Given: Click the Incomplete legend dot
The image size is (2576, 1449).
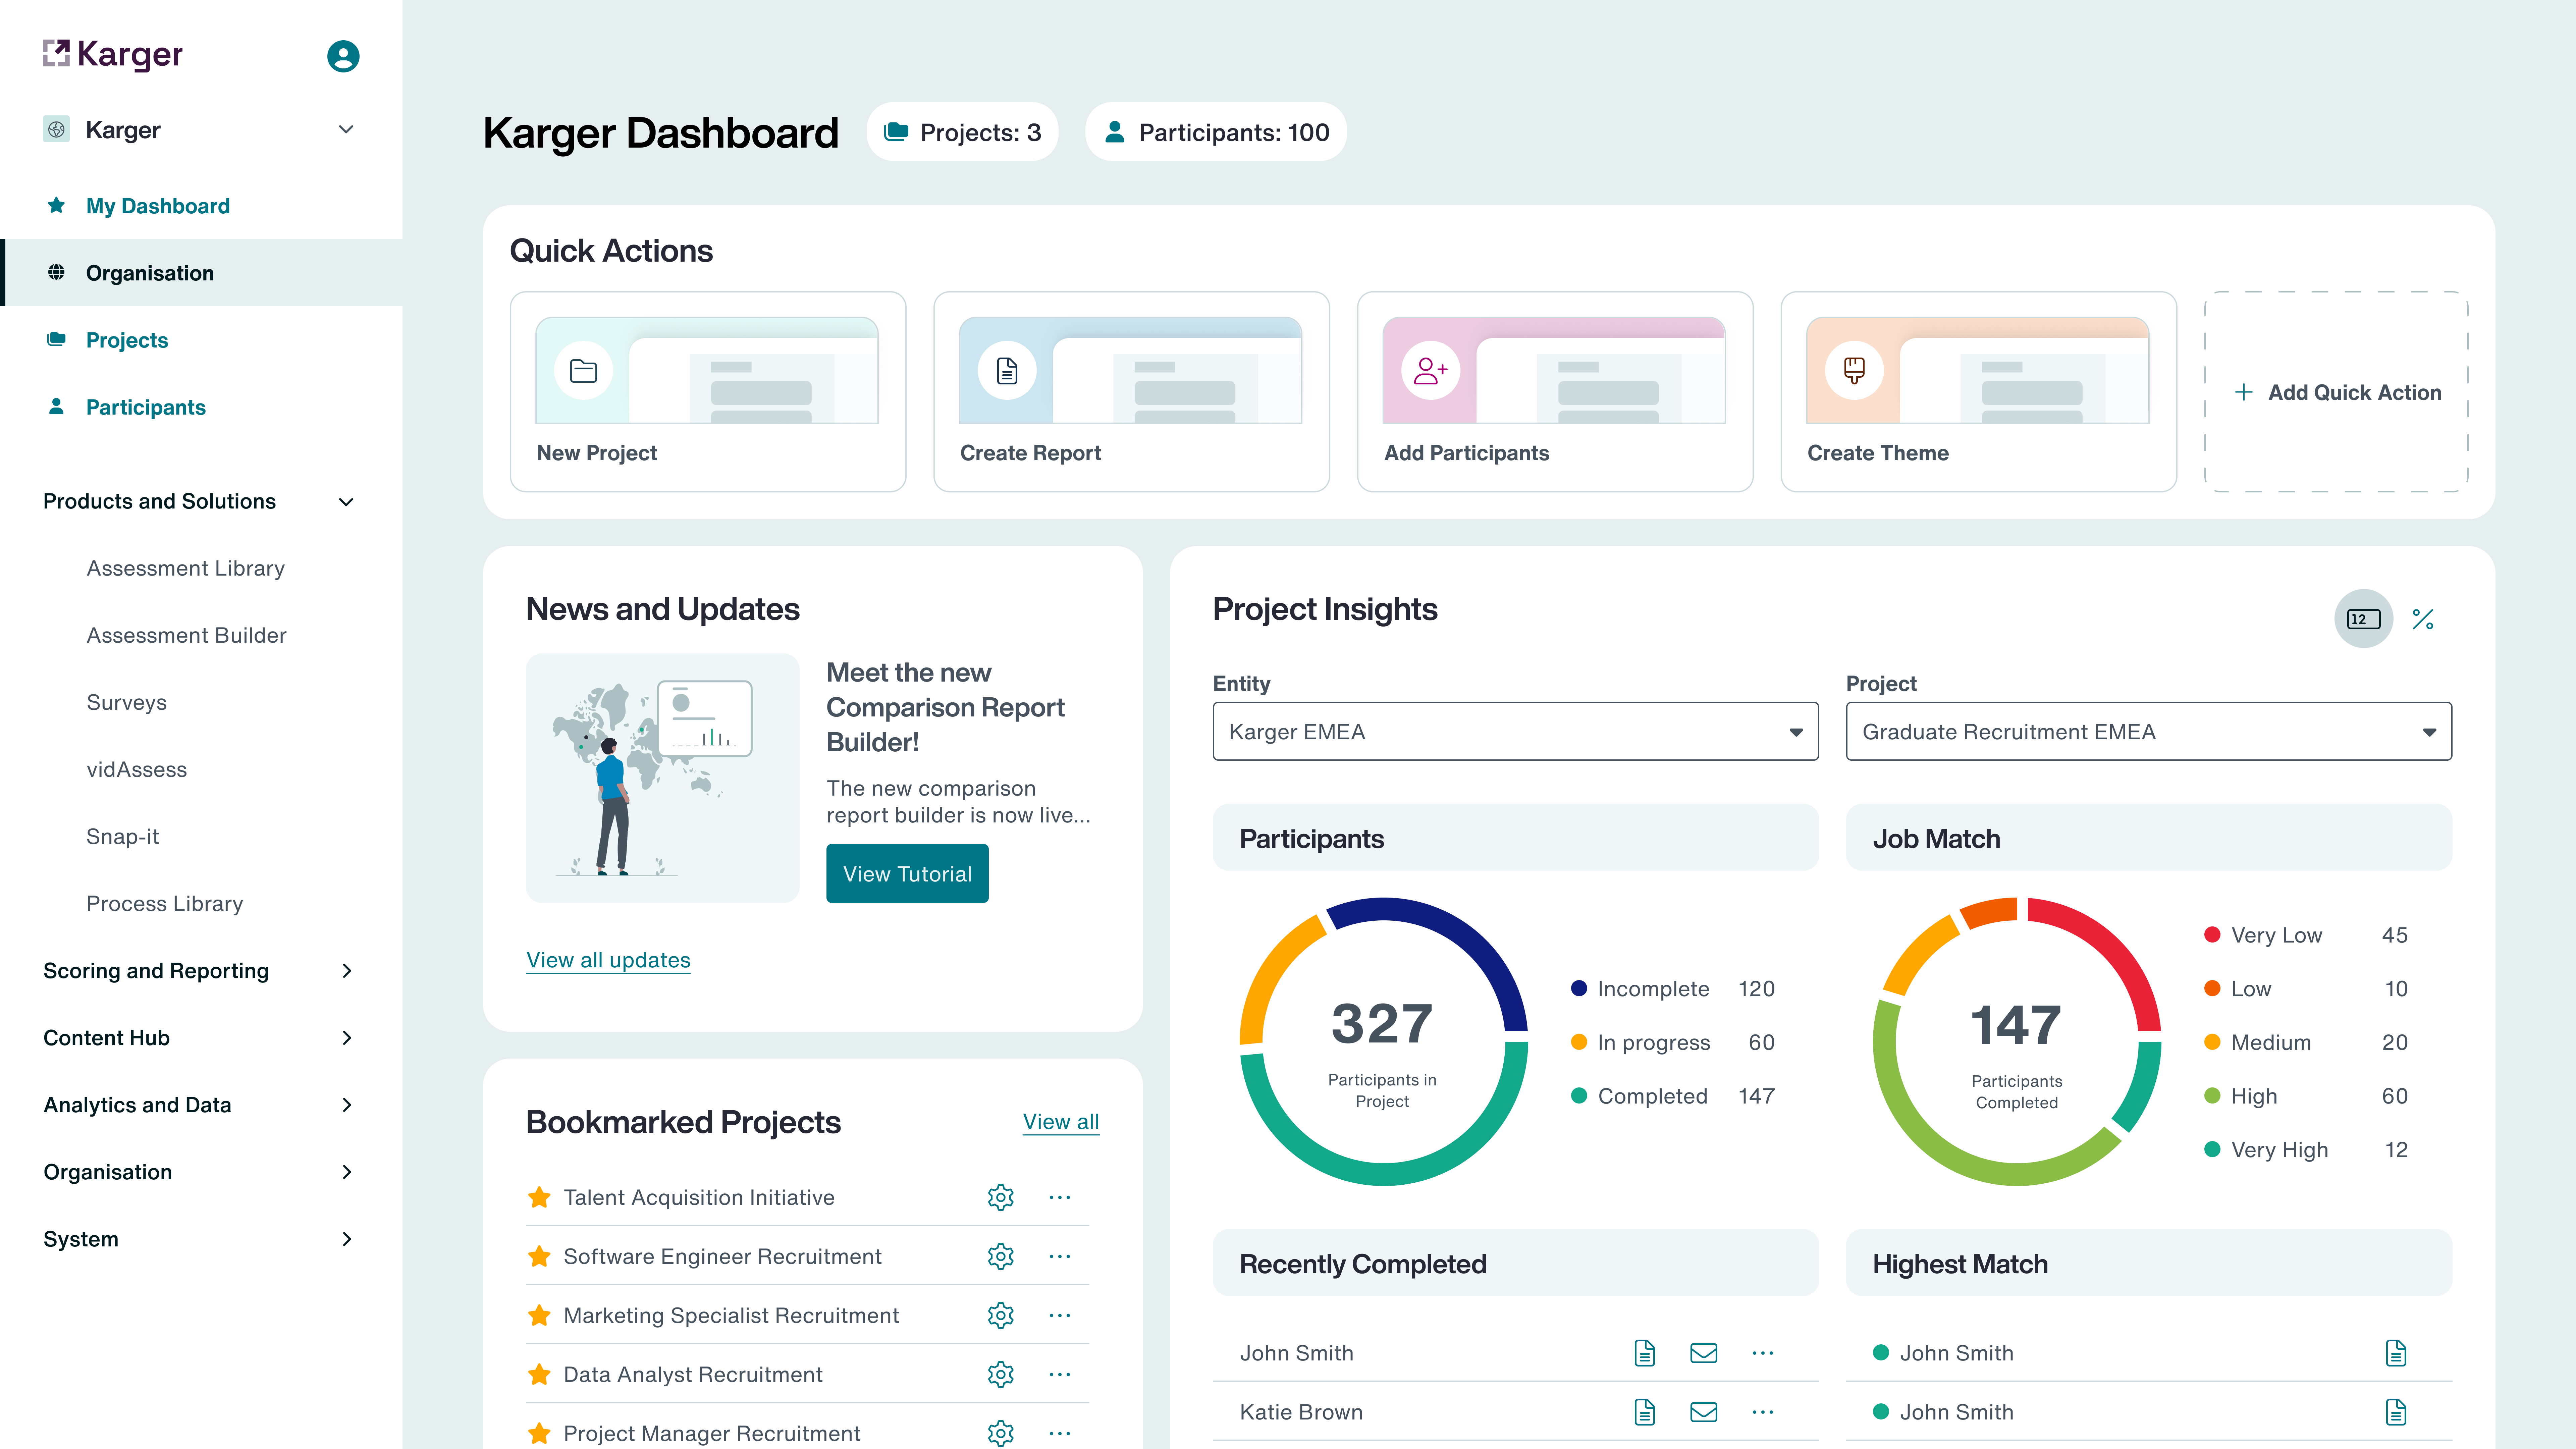Looking at the screenshot, I should coord(1579,988).
